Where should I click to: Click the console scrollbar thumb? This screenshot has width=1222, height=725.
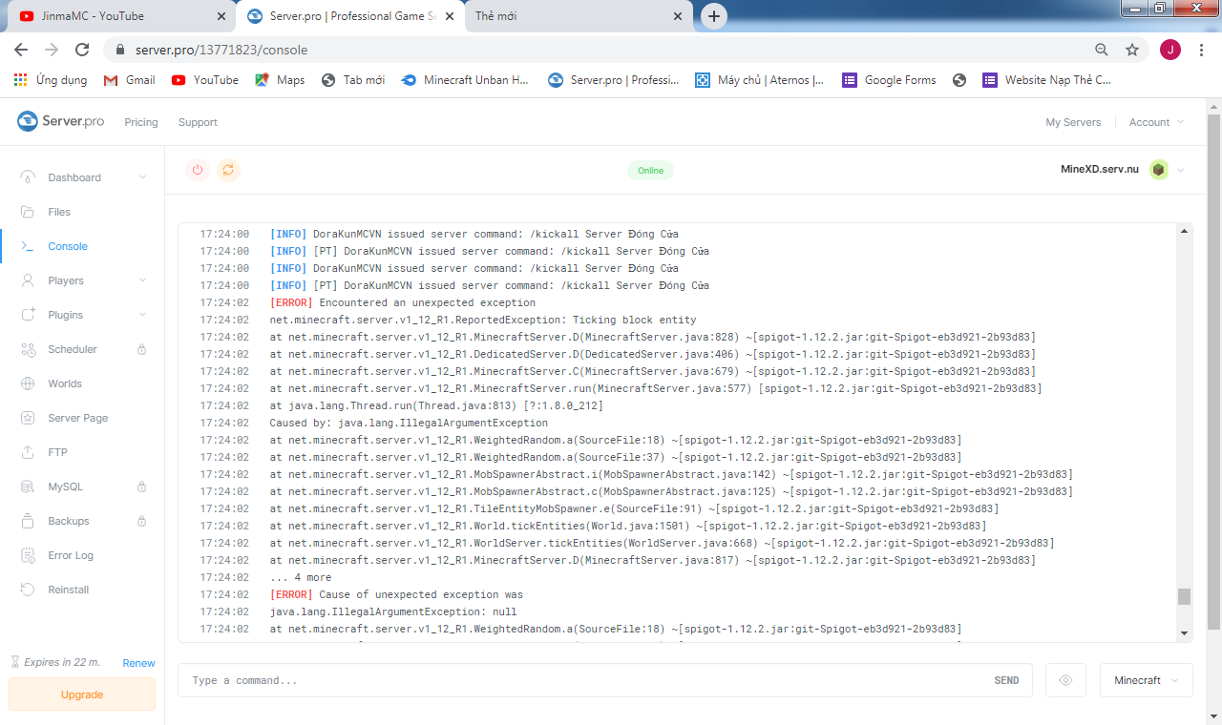pos(1184,596)
